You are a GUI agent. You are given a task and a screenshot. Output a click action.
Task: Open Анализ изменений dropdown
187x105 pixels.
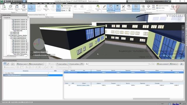pyautogui.click(x=163, y=64)
